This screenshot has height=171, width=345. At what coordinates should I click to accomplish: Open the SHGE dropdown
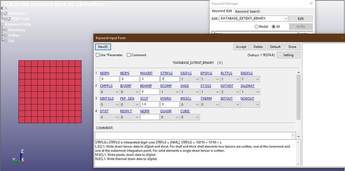pos(190,92)
